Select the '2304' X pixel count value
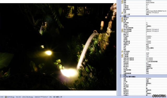The height and width of the screenshot is (98, 167). (147, 55)
